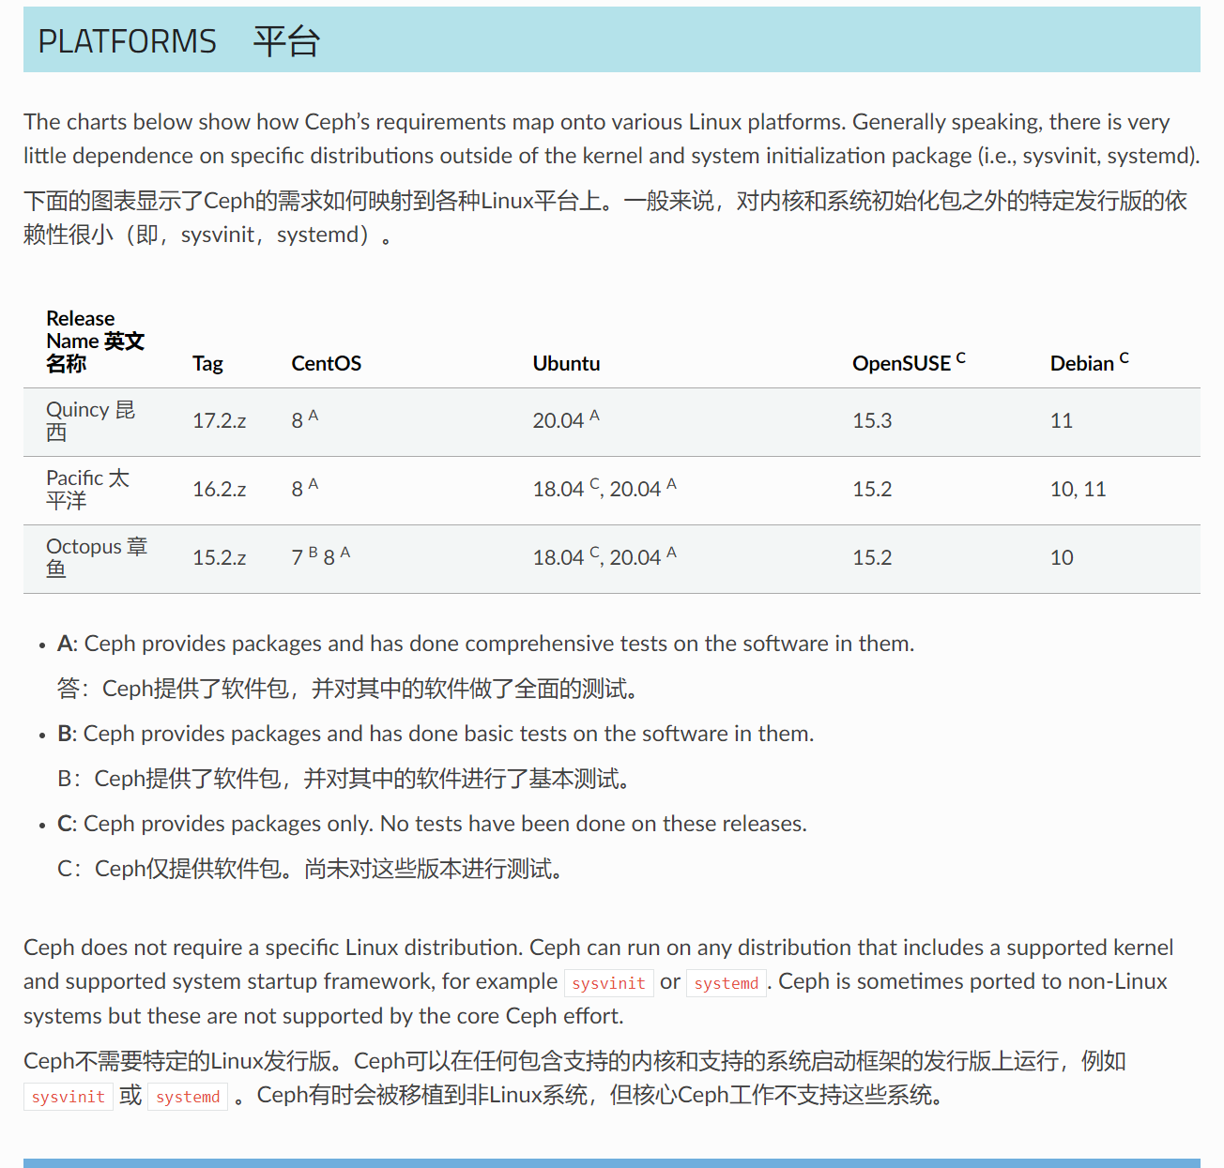Click sysvinit code in Chinese paragraph
The height and width of the screenshot is (1168, 1224).
(69, 1097)
